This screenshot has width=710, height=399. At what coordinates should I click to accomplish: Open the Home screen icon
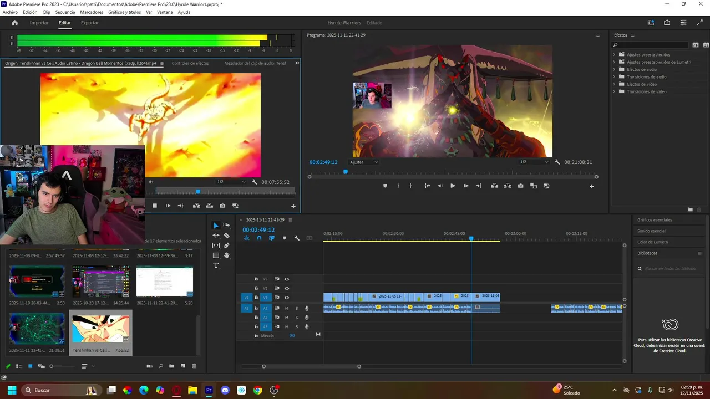click(x=15, y=23)
